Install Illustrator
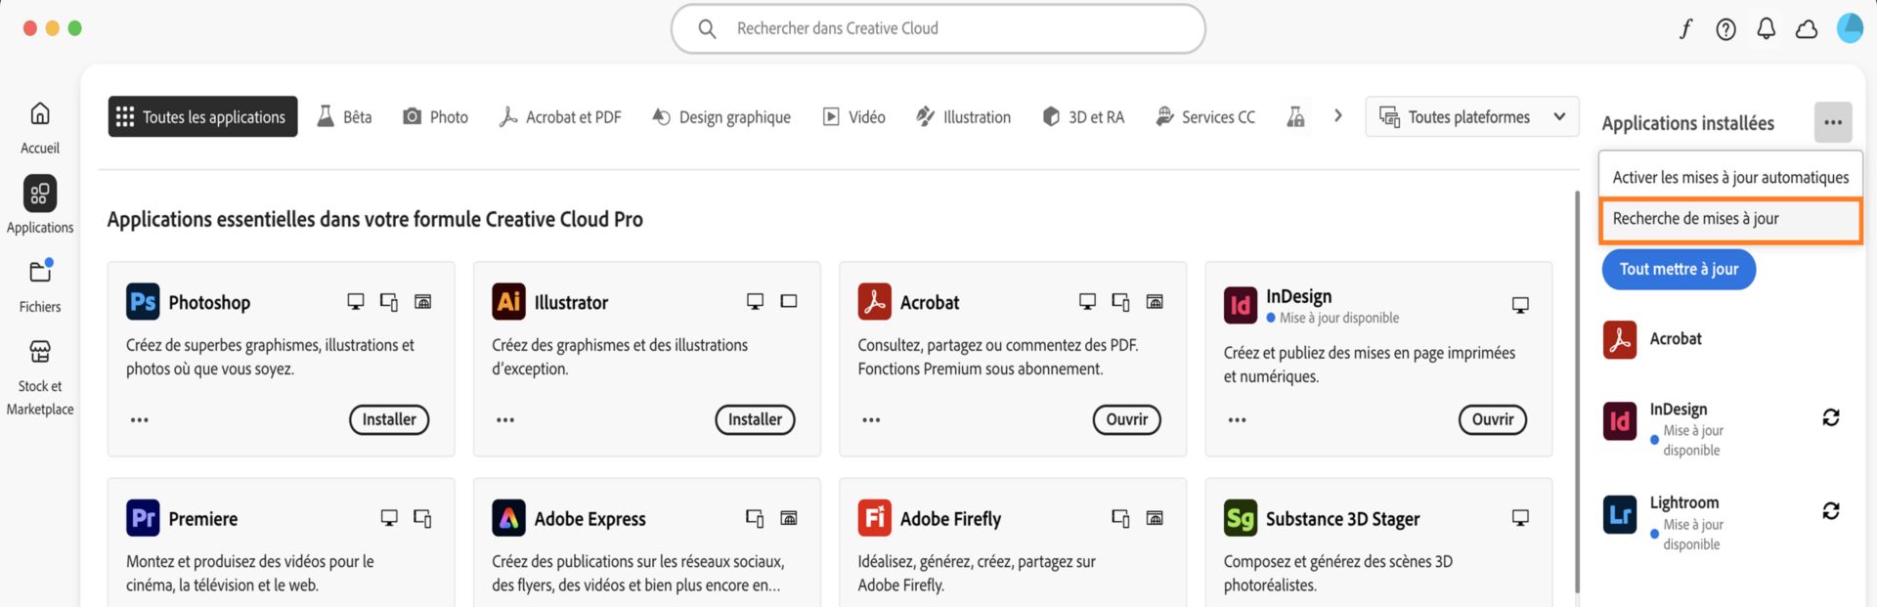Viewport: 1877px width, 607px height. [x=755, y=420]
